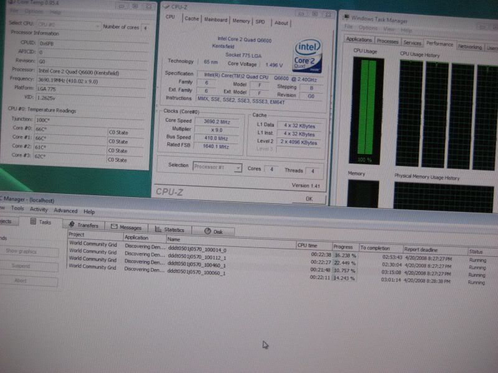498x373 pixels.
Task: Sort by Report deadline column header
Action: [435, 250]
